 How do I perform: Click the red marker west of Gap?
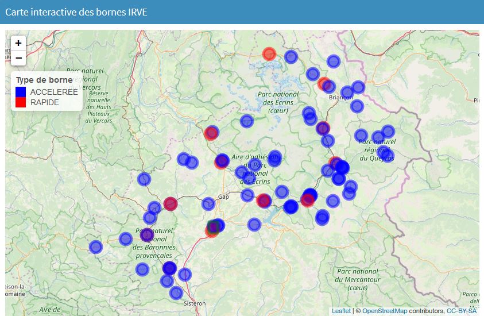(171, 203)
